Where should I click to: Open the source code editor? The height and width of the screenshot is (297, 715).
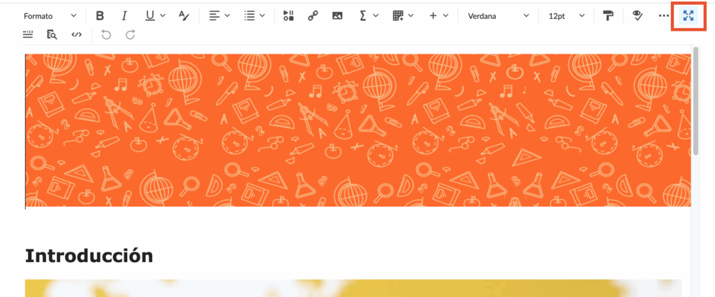(x=76, y=34)
